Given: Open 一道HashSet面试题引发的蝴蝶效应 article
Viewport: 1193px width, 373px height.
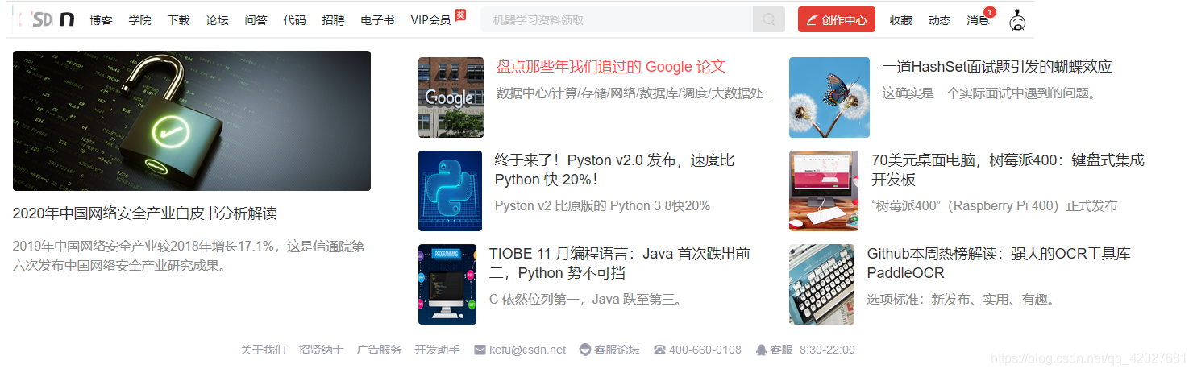Looking at the screenshot, I should tap(997, 67).
